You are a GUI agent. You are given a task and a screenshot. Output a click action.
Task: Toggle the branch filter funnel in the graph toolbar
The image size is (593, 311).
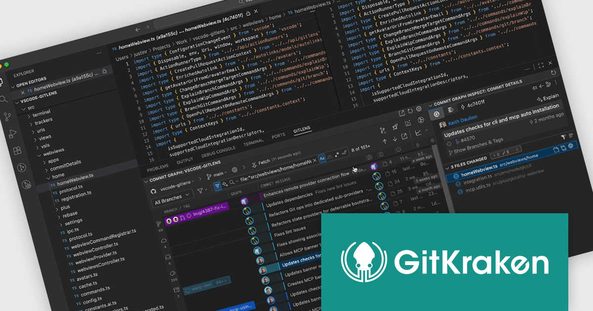pos(200,190)
